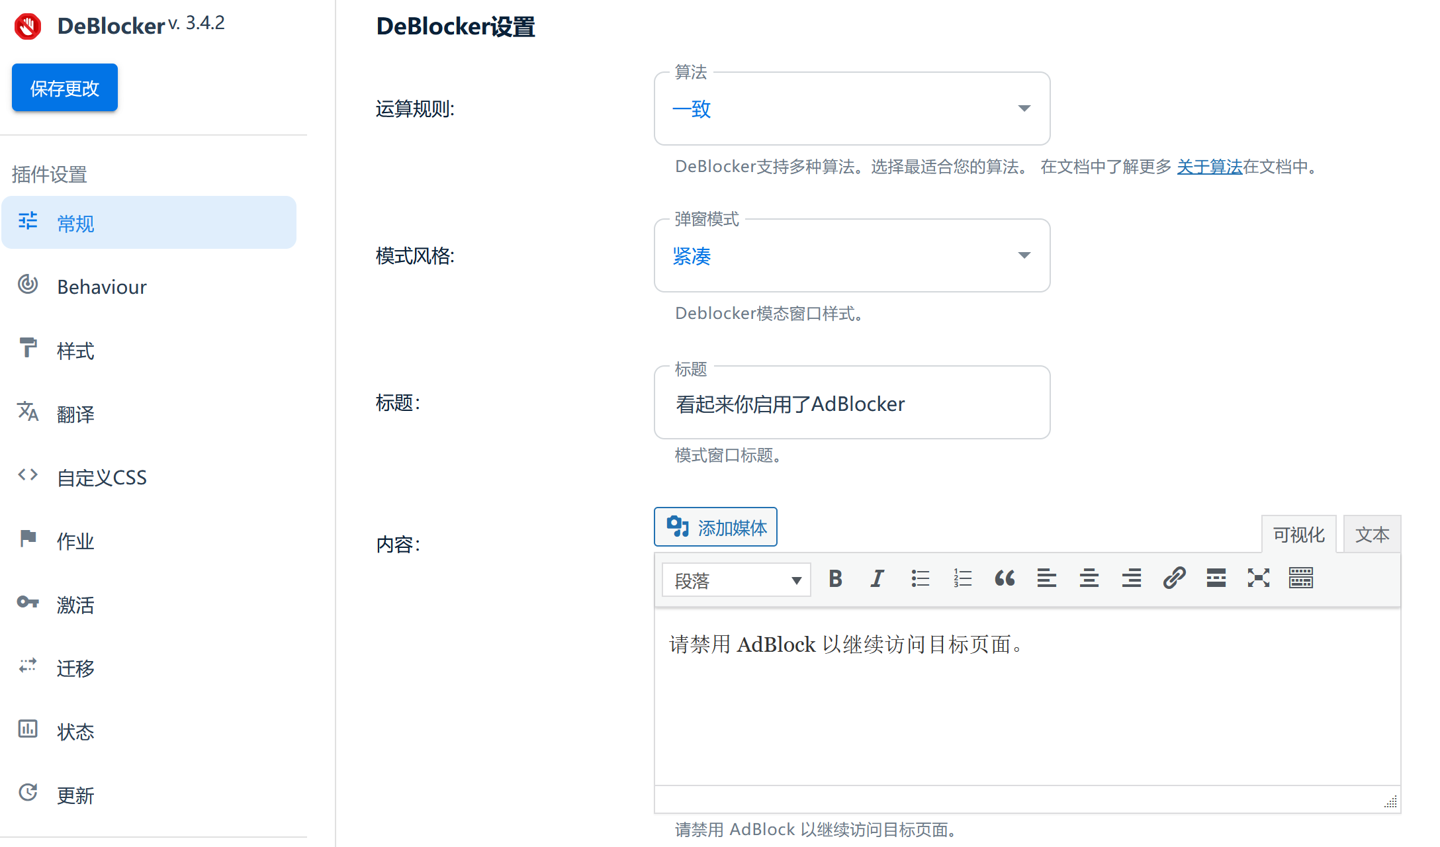Expand the 段落 style dropdown

[735, 580]
